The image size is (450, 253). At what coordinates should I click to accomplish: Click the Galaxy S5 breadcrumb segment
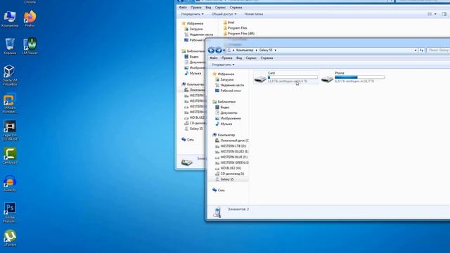(x=266, y=50)
